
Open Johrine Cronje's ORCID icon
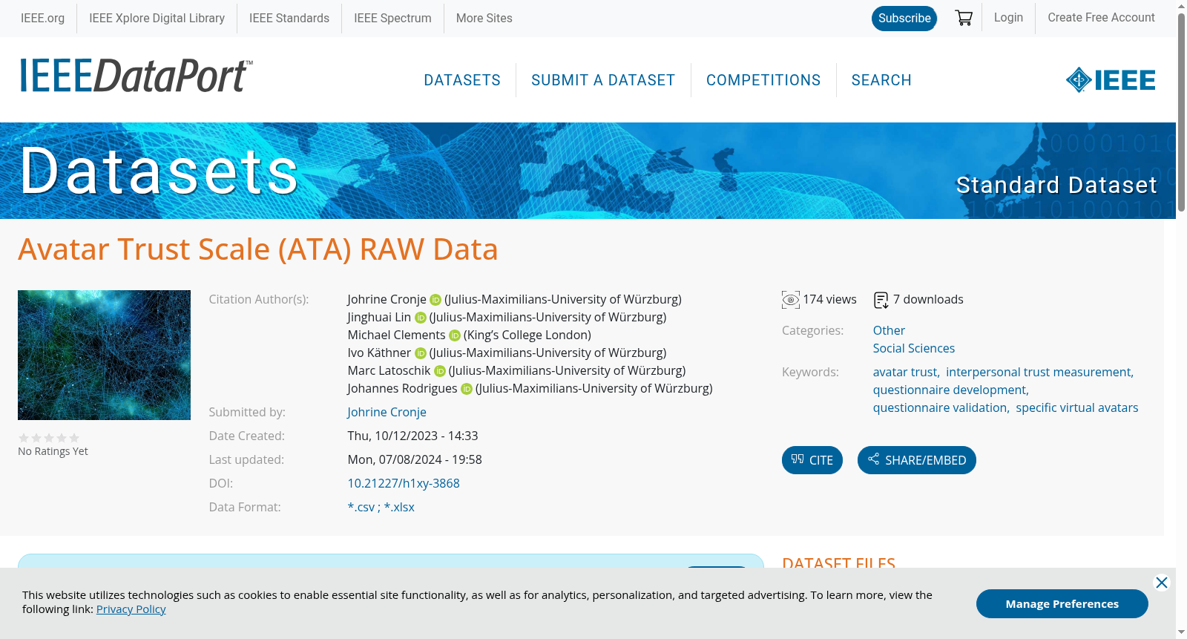coord(435,300)
